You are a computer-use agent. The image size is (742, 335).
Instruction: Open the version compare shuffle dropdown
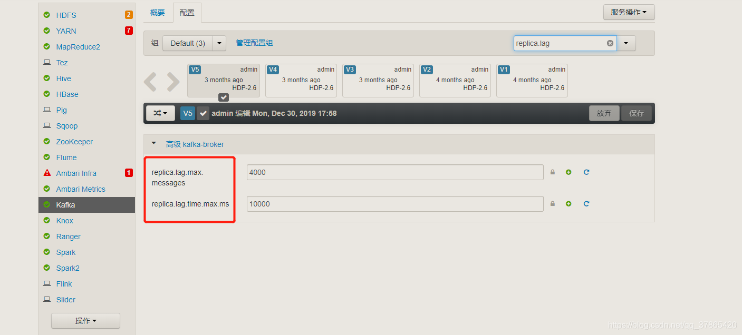(x=160, y=113)
